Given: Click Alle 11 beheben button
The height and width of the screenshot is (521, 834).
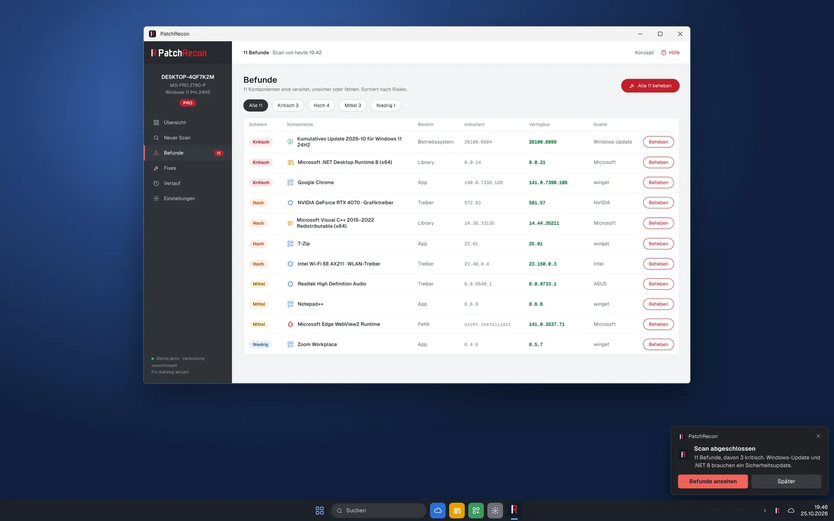Looking at the screenshot, I should click(650, 85).
